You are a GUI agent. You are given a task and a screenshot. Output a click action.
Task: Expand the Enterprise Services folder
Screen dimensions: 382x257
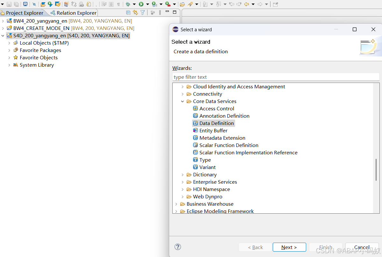[183, 182]
